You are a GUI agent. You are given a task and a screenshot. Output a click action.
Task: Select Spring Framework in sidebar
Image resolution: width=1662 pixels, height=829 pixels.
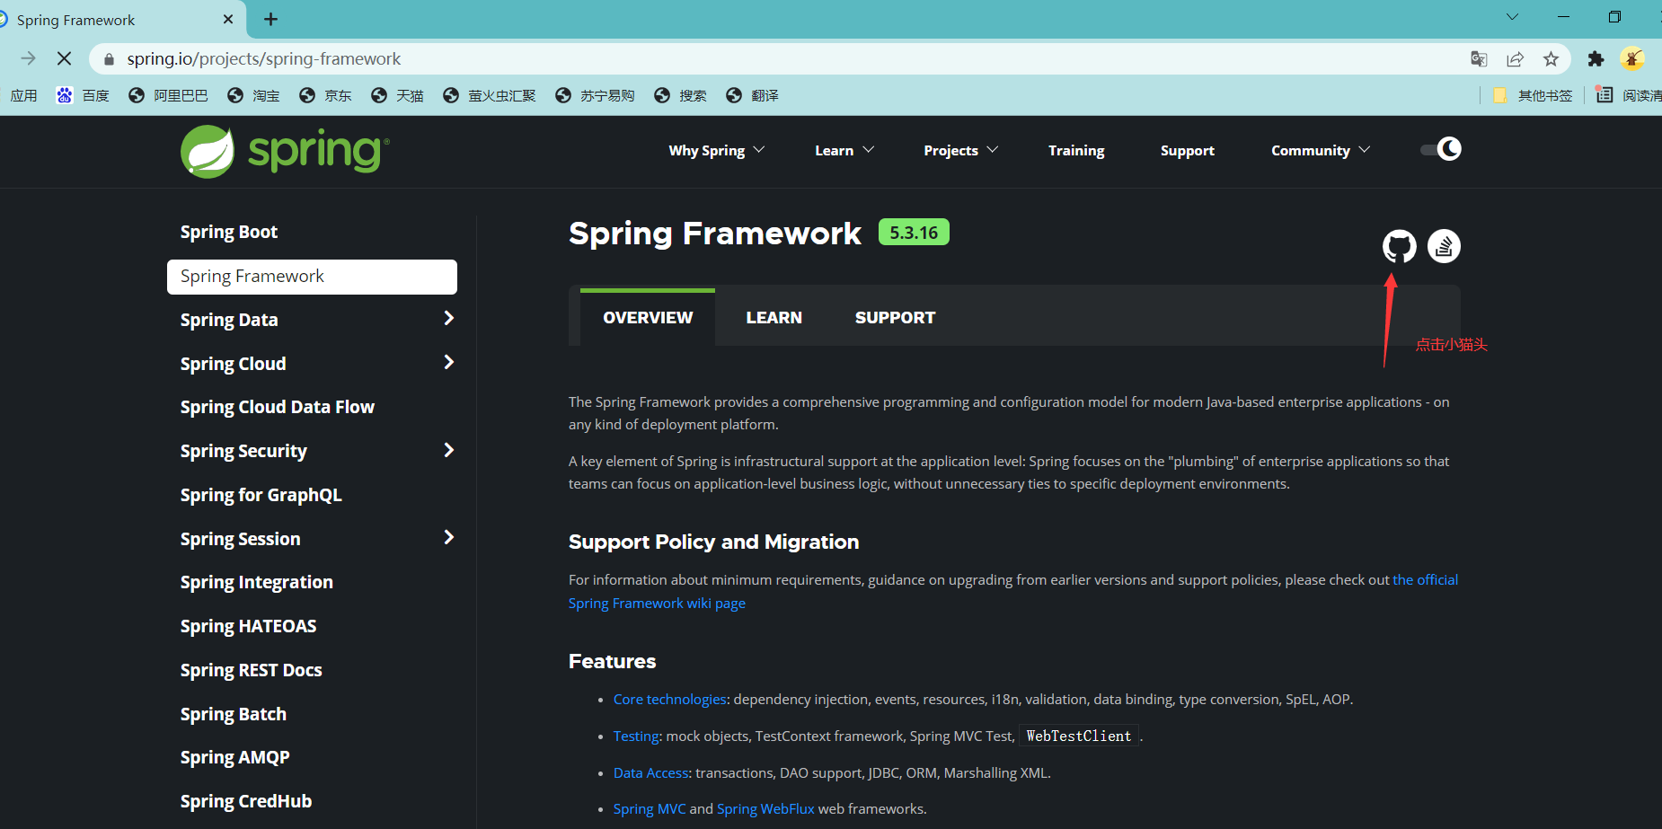click(x=312, y=277)
